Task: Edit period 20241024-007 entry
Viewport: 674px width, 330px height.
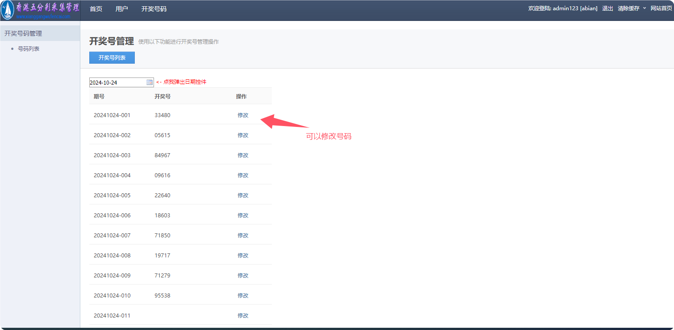Action: pos(243,236)
